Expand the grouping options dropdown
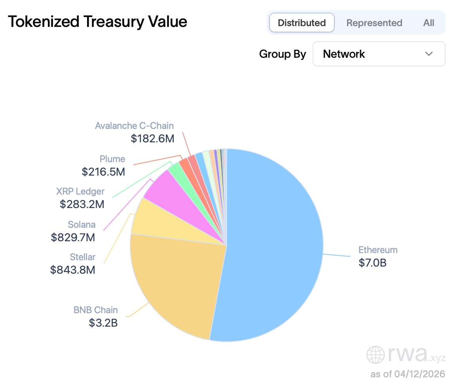Image resolution: width=459 pixels, height=386 pixels. click(x=379, y=54)
